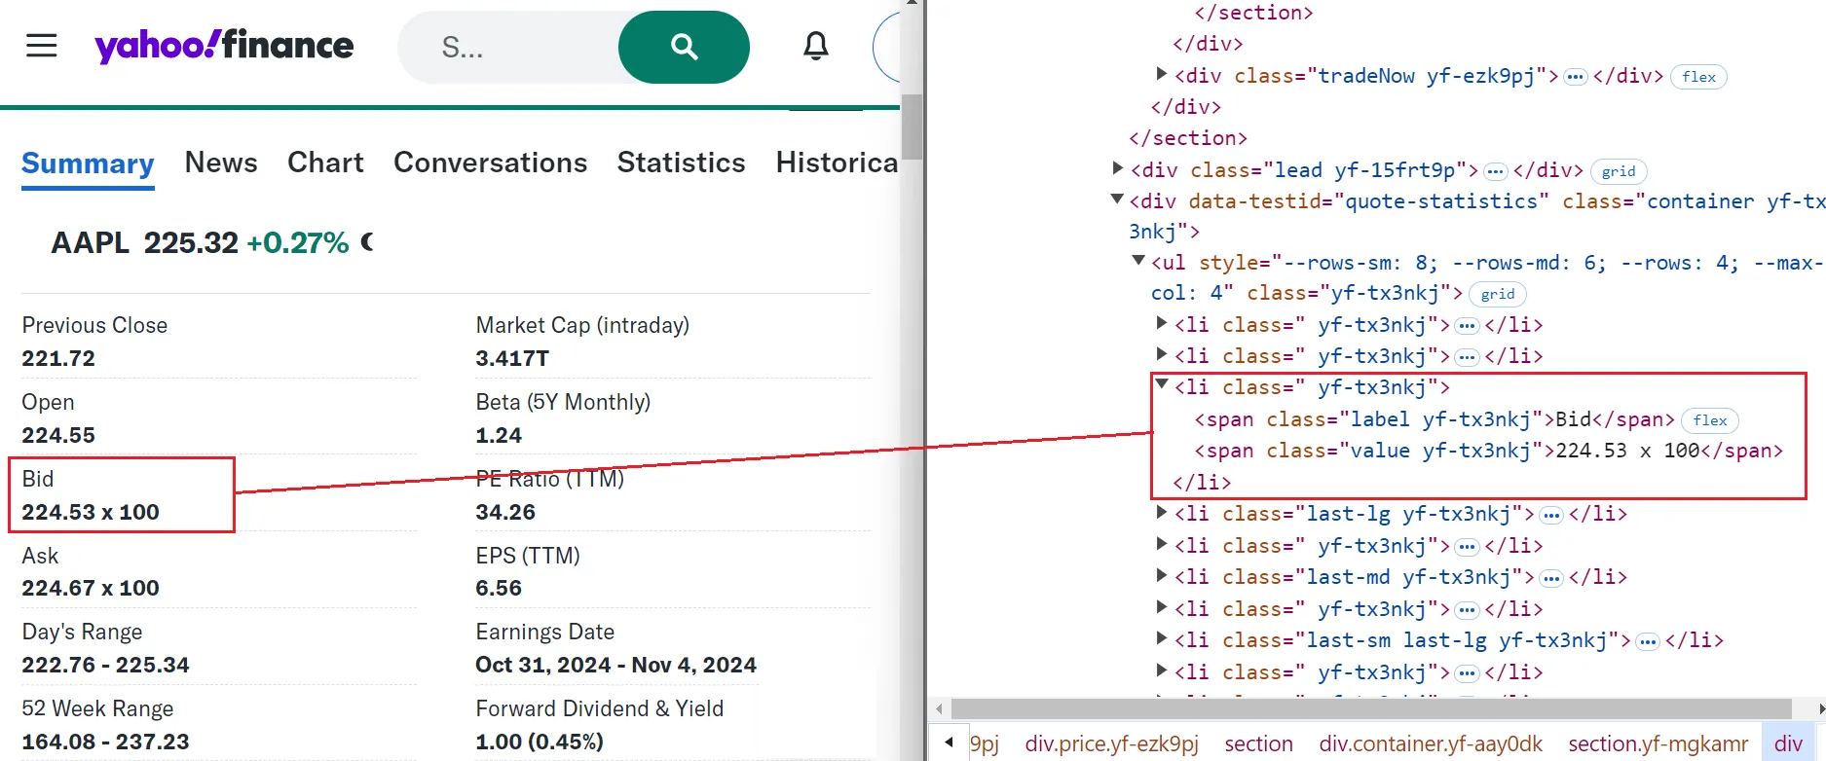Open the News tab
The image size is (1826, 761).
221,163
